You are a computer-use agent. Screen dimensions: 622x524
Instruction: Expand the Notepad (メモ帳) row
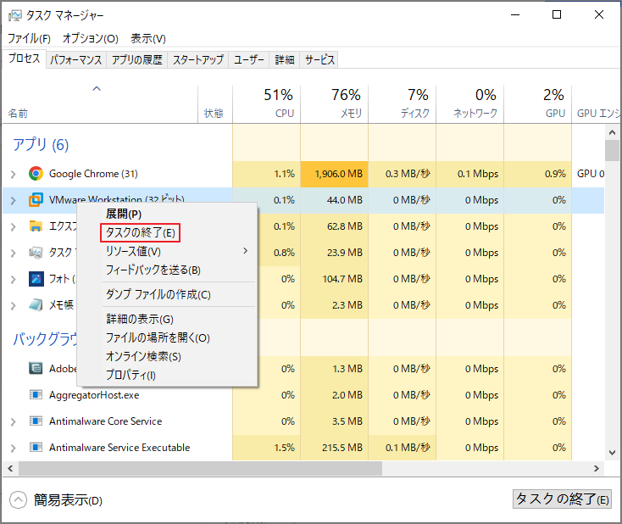tap(13, 305)
